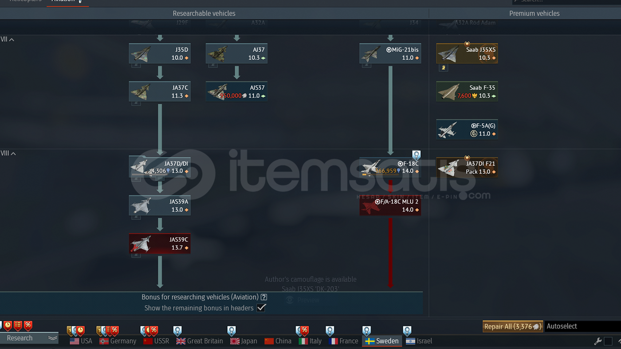Viewport: 621px width, 349px height.
Task: Click the golden badge above Saab J35XS
Action: 467,43
